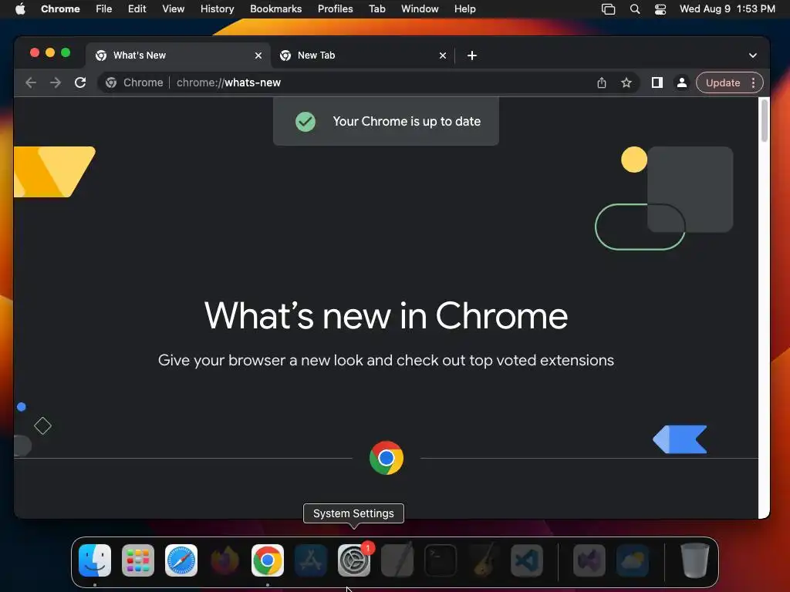Click the page vertical scrollbar
Image resolution: width=790 pixels, height=592 pixels.
click(x=765, y=121)
